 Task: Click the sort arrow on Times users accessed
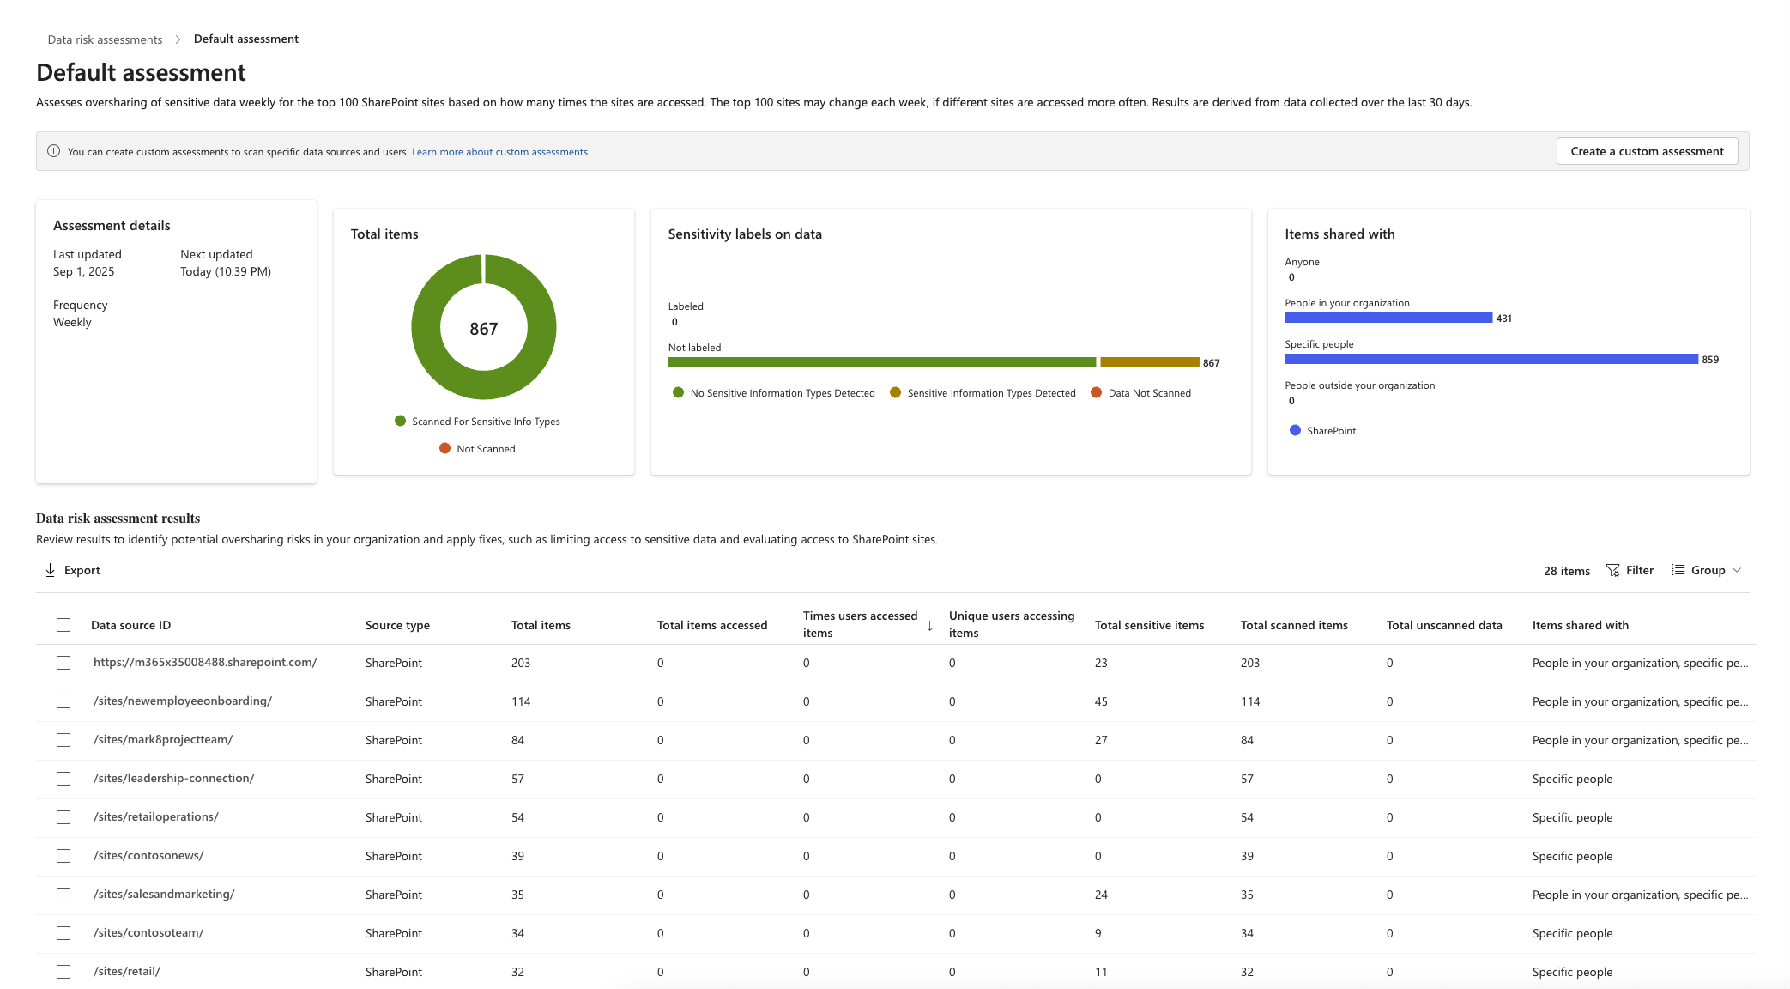click(x=929, y=626)
